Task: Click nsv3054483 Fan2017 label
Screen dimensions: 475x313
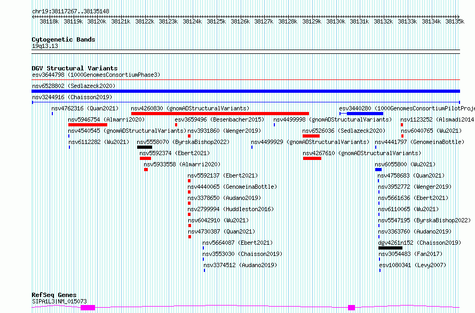Action: click(410, 254)
